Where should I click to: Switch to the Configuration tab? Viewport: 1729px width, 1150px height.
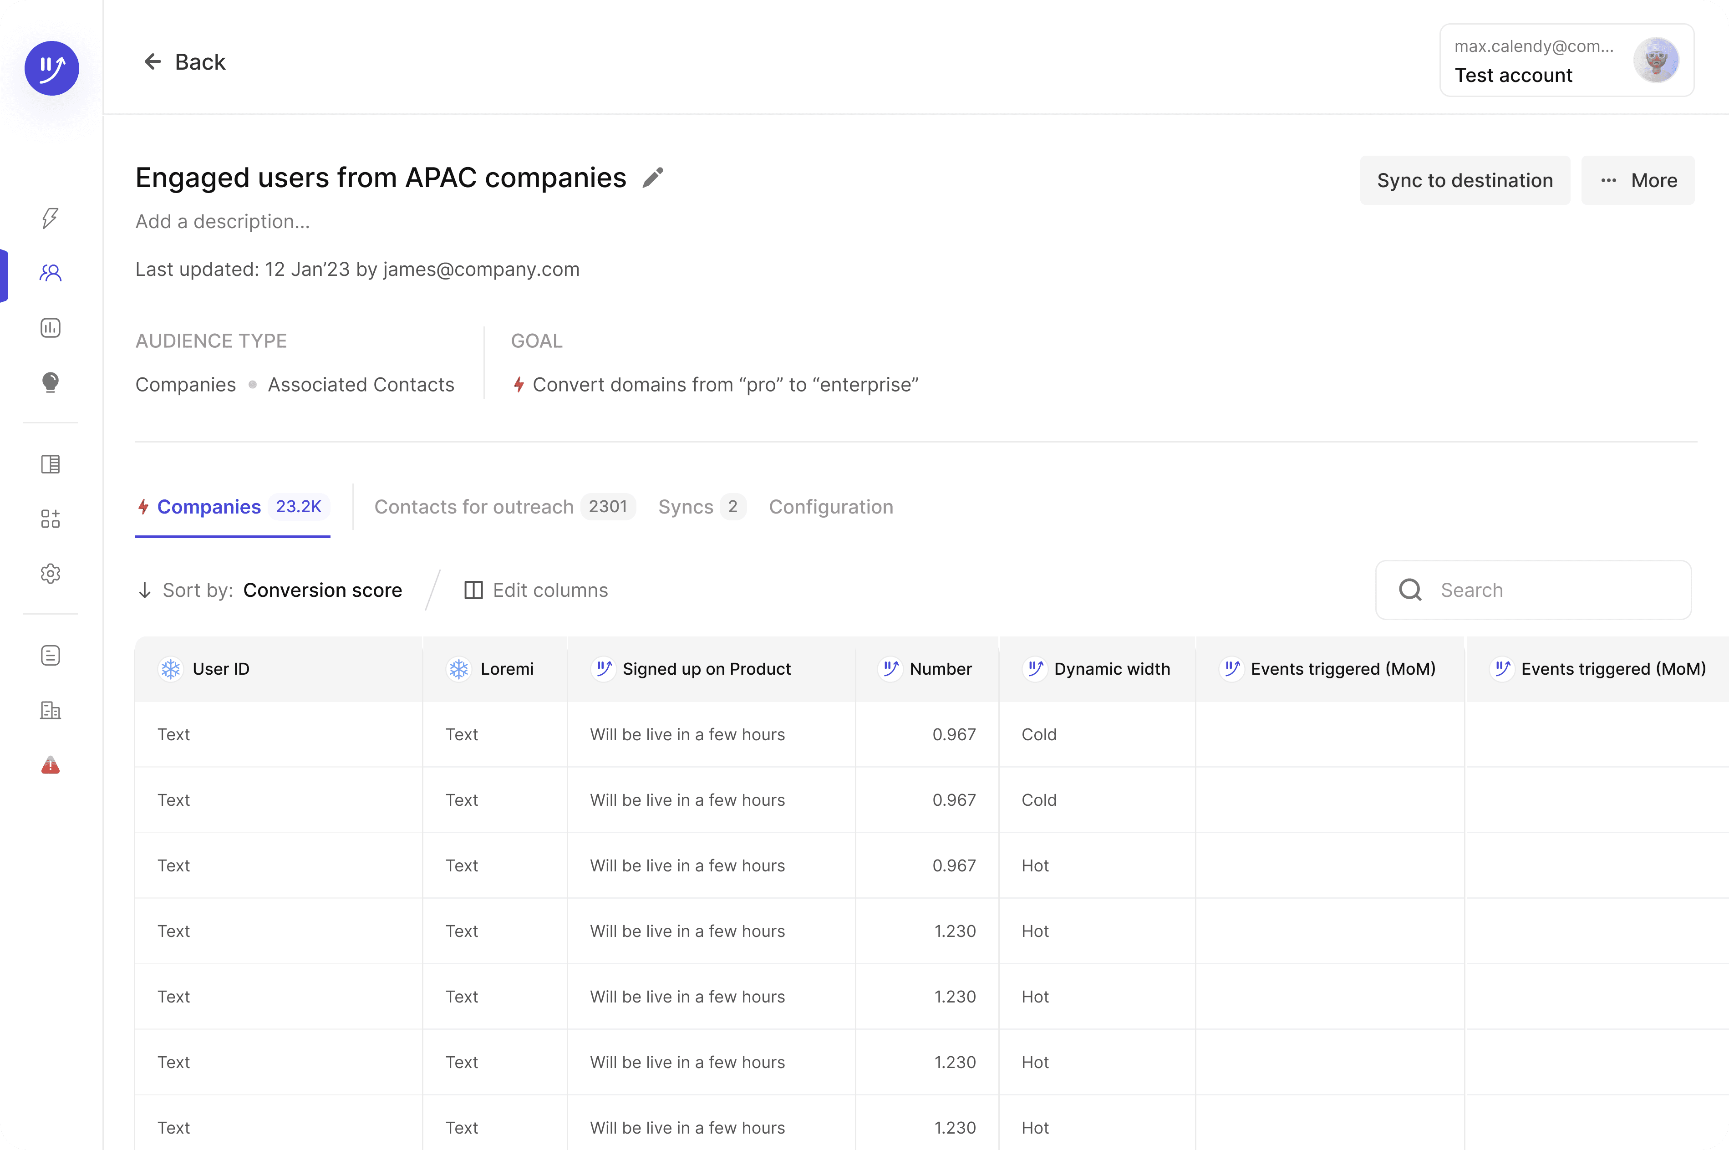(831, 507)
